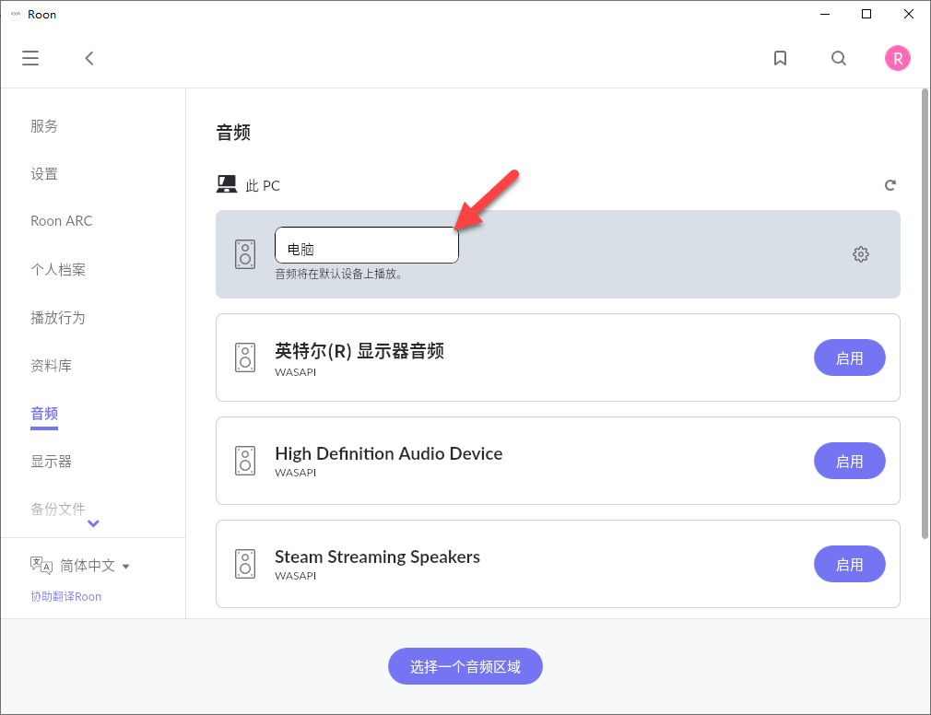Click 音频将在默认设备上播放。 description text

click(338, 275)
